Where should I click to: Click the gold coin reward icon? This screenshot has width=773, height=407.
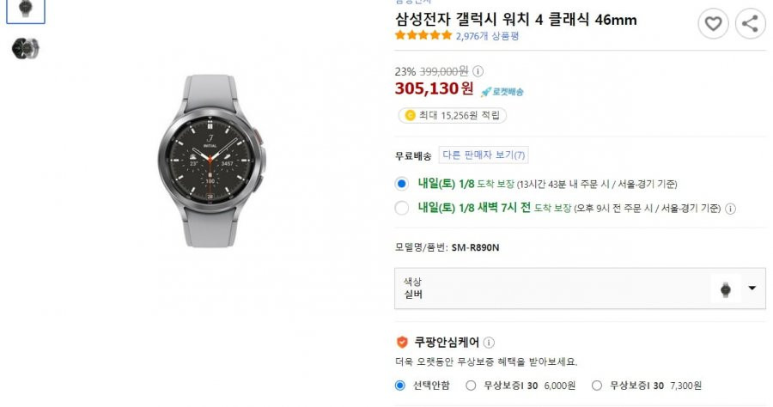click(x=410, y=115)
